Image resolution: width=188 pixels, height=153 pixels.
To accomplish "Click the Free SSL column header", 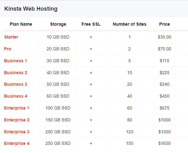I will pyautogui.click(x=91, y=24).
